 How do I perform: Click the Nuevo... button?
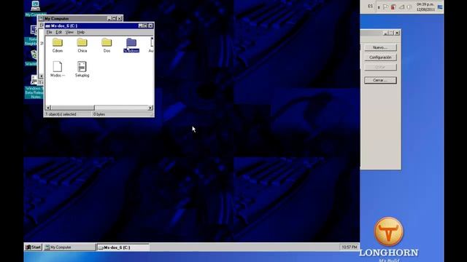(380, 47)
